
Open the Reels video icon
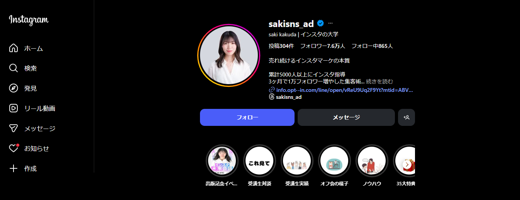pyautogui.click(x=14, y=108)
